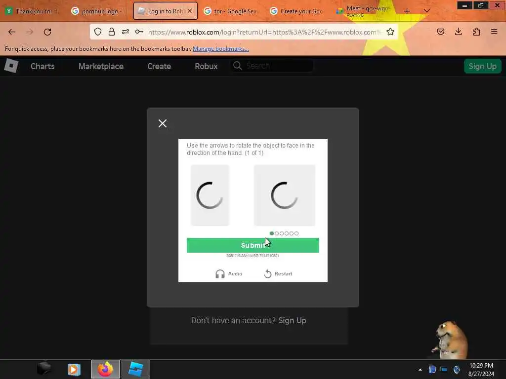This screenshot has height=379, width=506.
Task: Open the taskbar clock showing 10:29 PM
Action: (x=481, y=370)
